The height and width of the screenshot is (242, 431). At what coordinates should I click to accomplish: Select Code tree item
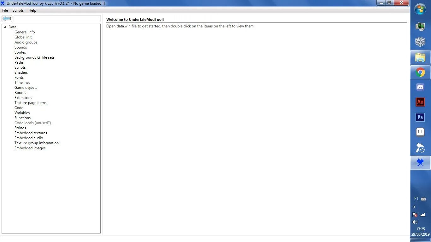pyautogui.click(x=19, y=108)
